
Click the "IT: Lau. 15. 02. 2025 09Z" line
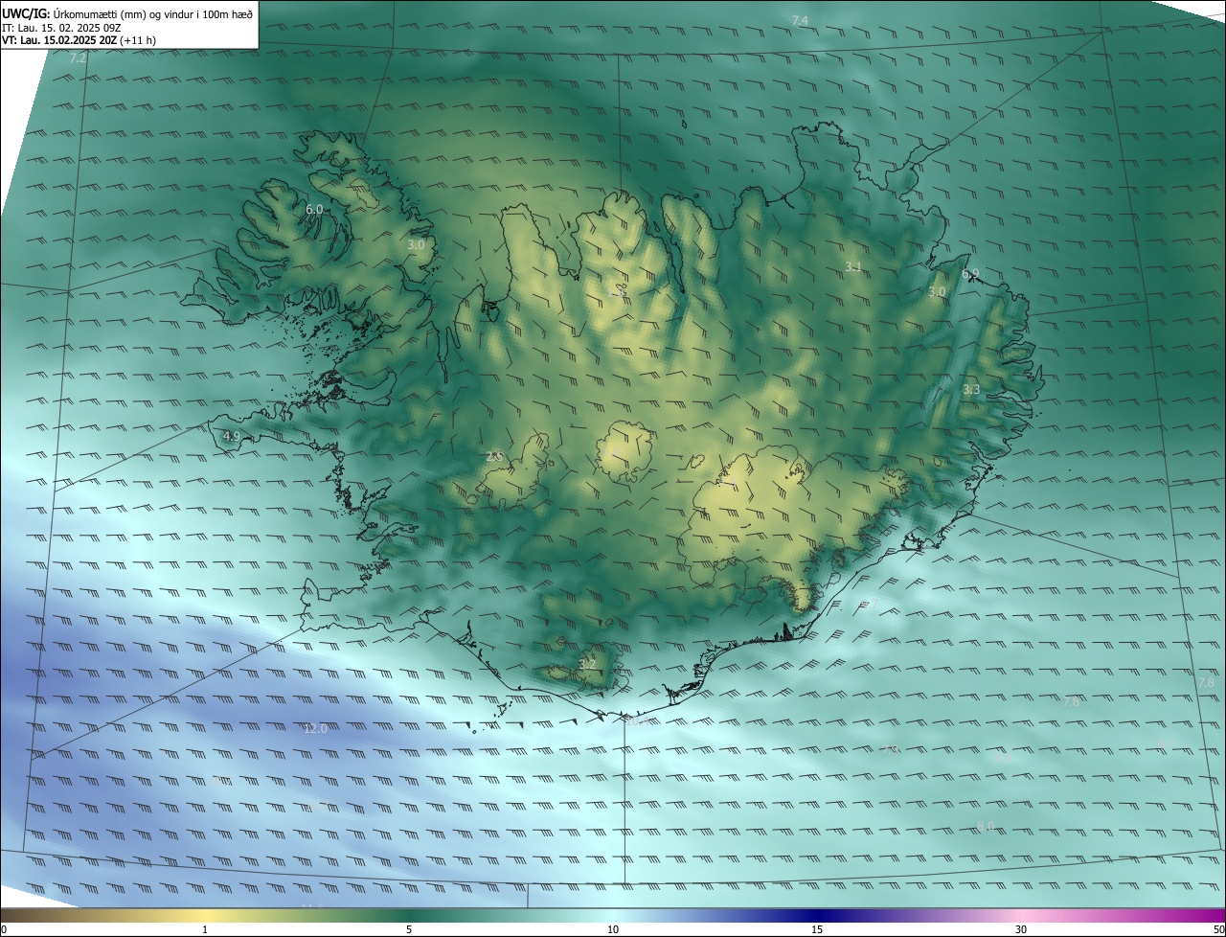(x=60, y=27)
